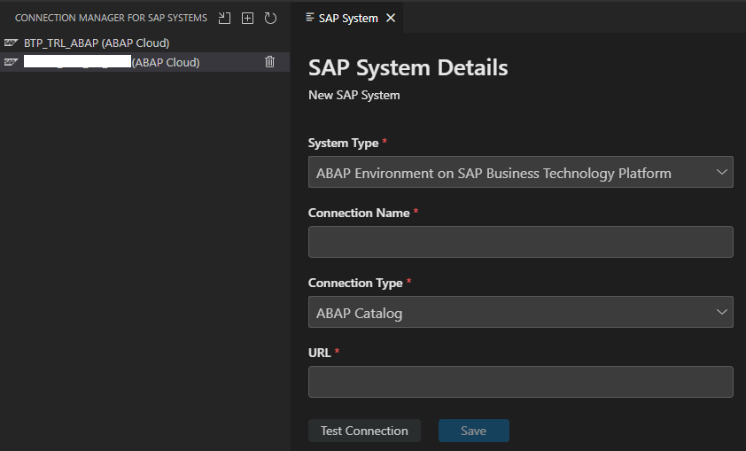Image resolution: width=746 pixels, height=451 pixels.
Task: Open the Connection Type dropdown
Action: (x=520, y=312)
